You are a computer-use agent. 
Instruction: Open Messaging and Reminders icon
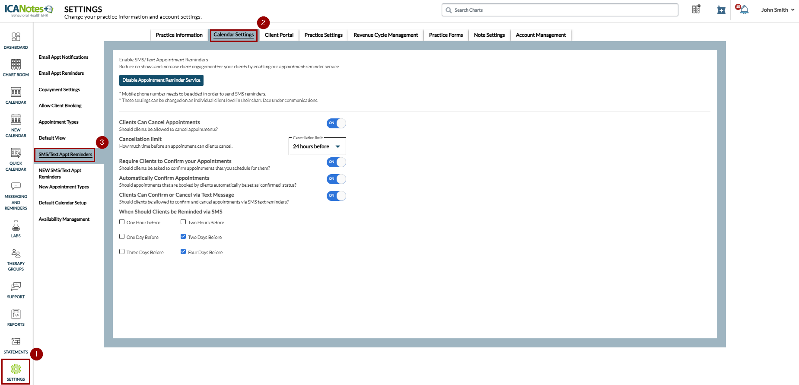pyautogui.click(x=16, y=187)
